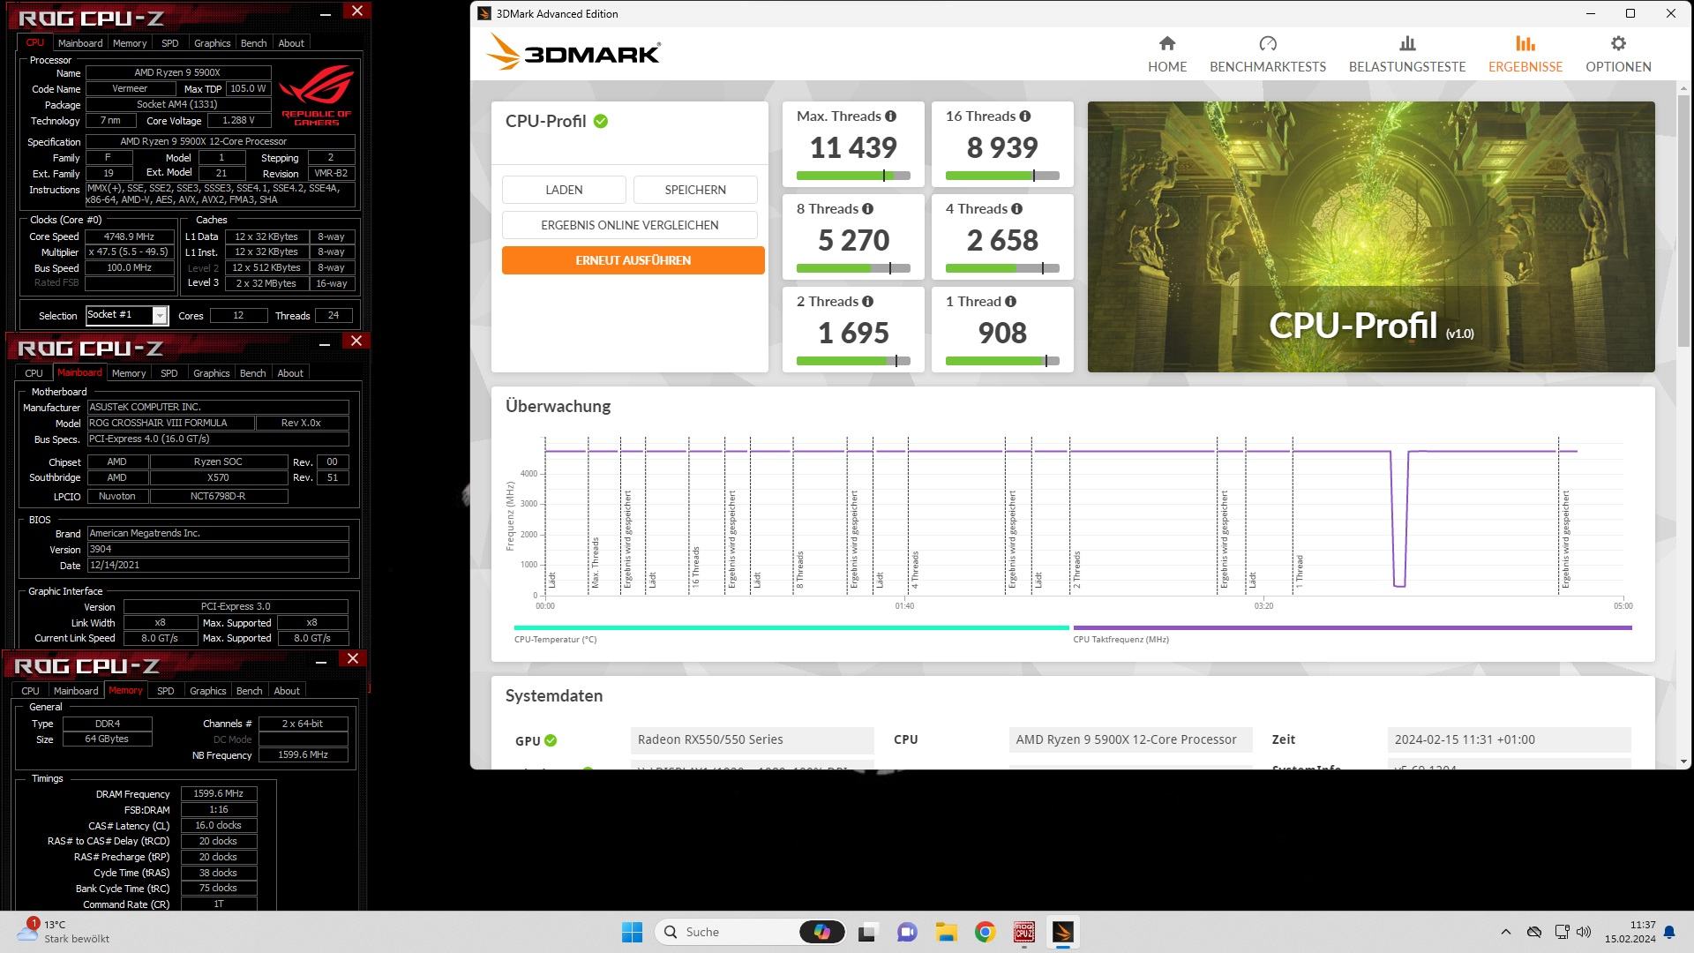Open Graphics tab in middle CPU-Z window
Image resolution: width=1694 pixels, height=953 pixels.
point(211,373)
